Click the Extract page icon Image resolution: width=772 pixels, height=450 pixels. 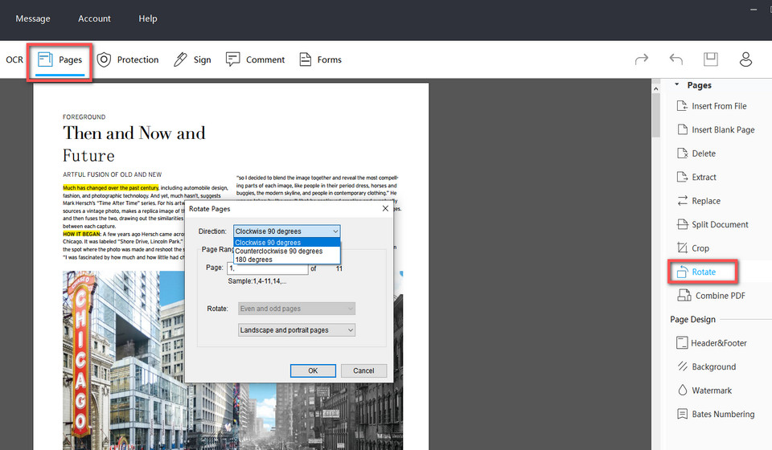tap(683, 177)
